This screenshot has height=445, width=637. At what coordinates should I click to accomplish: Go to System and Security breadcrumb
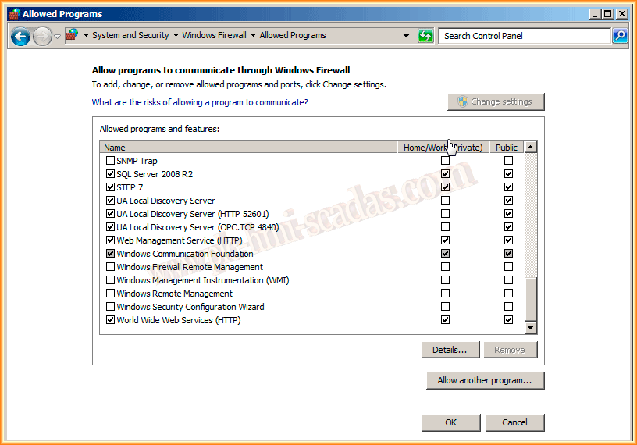point(130,35)
